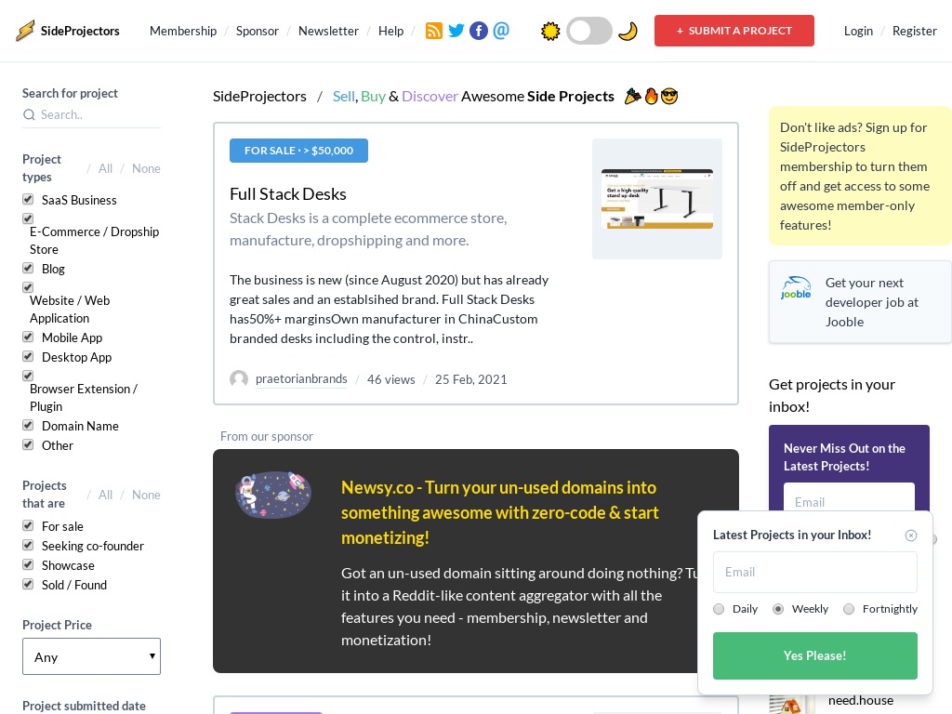
Task: Open the Full Stack Desks listing title
Action: (x=288, y=194)
